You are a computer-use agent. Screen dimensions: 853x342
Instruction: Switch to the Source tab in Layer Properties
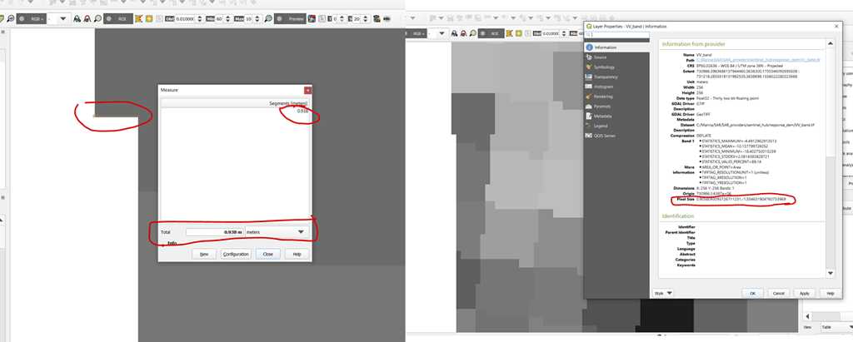(600, 57)
